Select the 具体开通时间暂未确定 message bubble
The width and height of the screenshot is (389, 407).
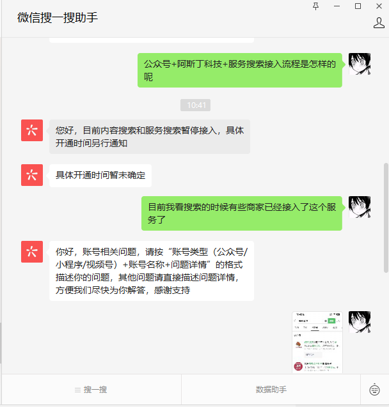coord(100,176)
